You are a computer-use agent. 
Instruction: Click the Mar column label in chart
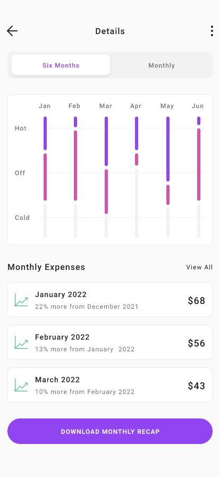(106, 106)
